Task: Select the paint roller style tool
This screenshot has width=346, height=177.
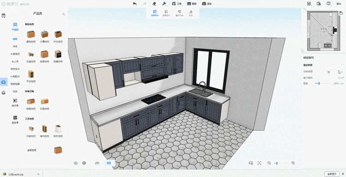Action: pyautogui.click(x=179, y=13)
